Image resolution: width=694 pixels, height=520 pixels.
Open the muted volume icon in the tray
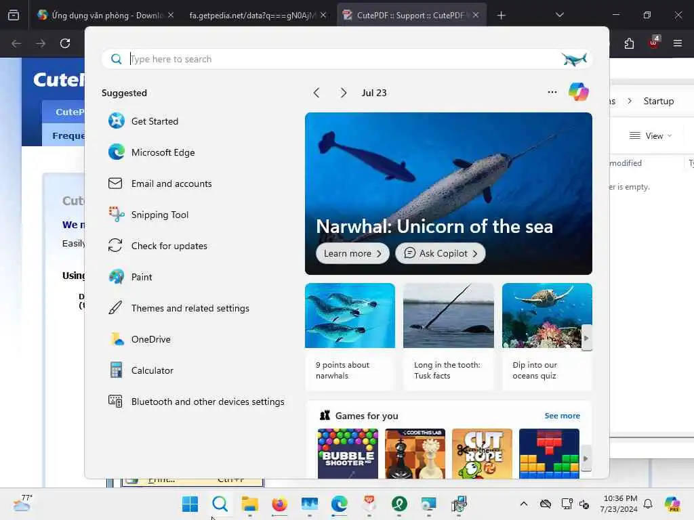pos(584,504)
